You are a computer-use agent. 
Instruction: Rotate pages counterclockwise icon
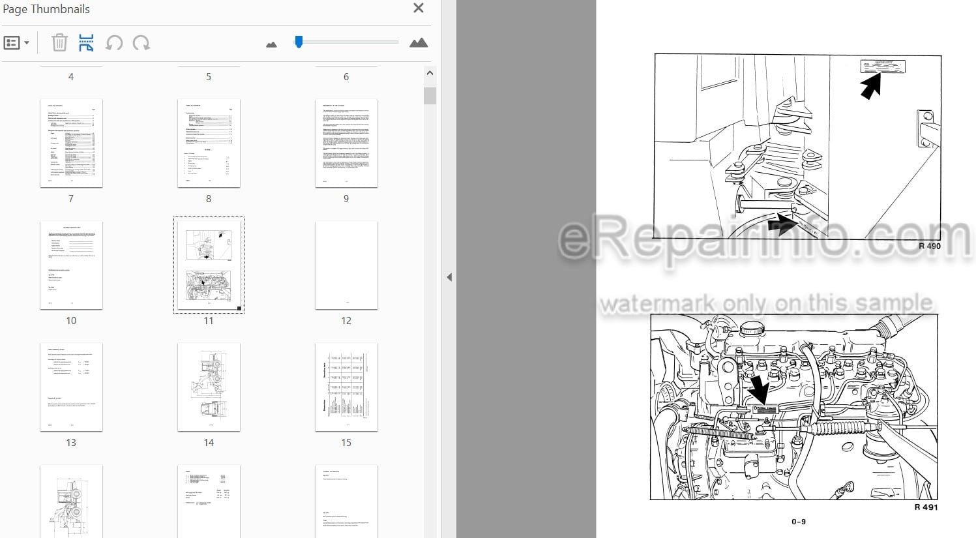(x=114, y=43)
